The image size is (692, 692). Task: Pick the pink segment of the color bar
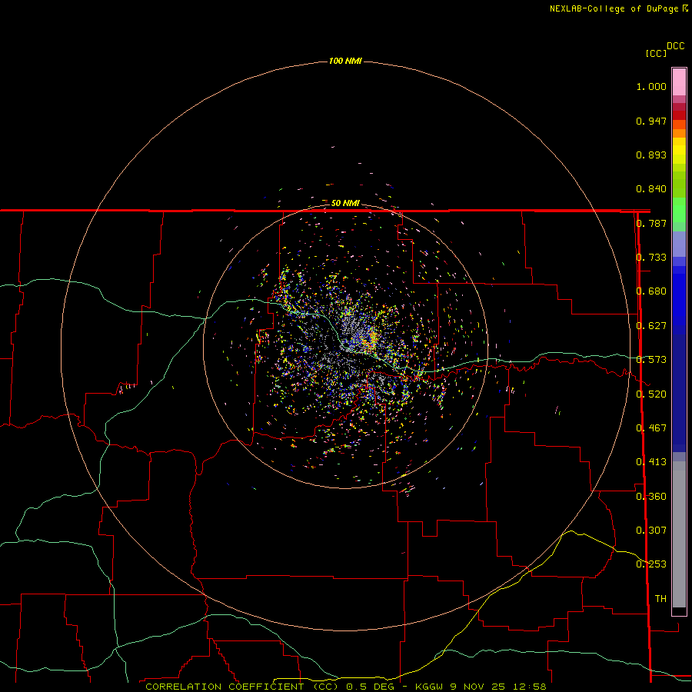click(679, 82)
